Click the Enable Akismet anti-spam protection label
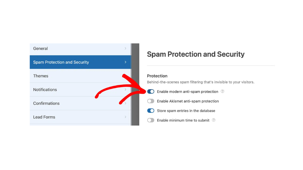 (x=188, y=101)
